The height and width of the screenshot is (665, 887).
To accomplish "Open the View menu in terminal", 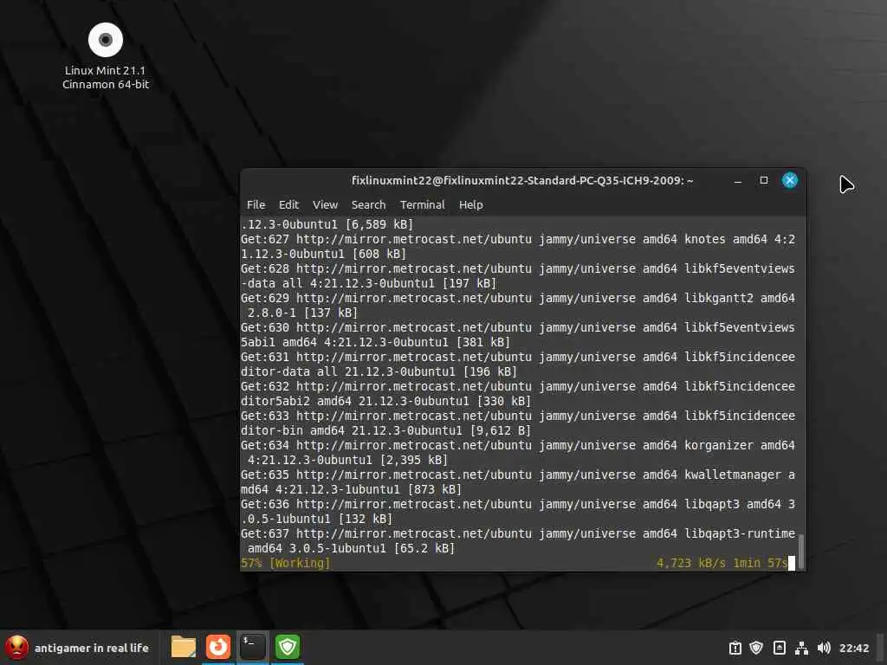I will click(326, 204).
